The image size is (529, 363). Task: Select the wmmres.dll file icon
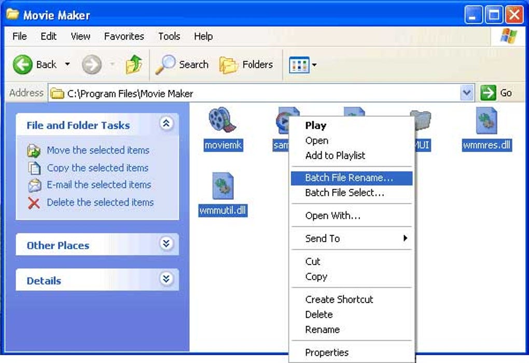pyautogui.click(x=486, y=120)
